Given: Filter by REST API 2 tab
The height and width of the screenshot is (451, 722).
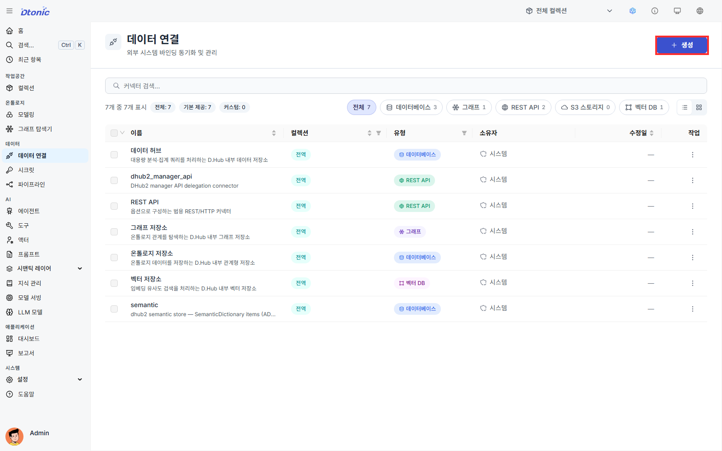Looking at the screenshot, I should click(523, 107).
